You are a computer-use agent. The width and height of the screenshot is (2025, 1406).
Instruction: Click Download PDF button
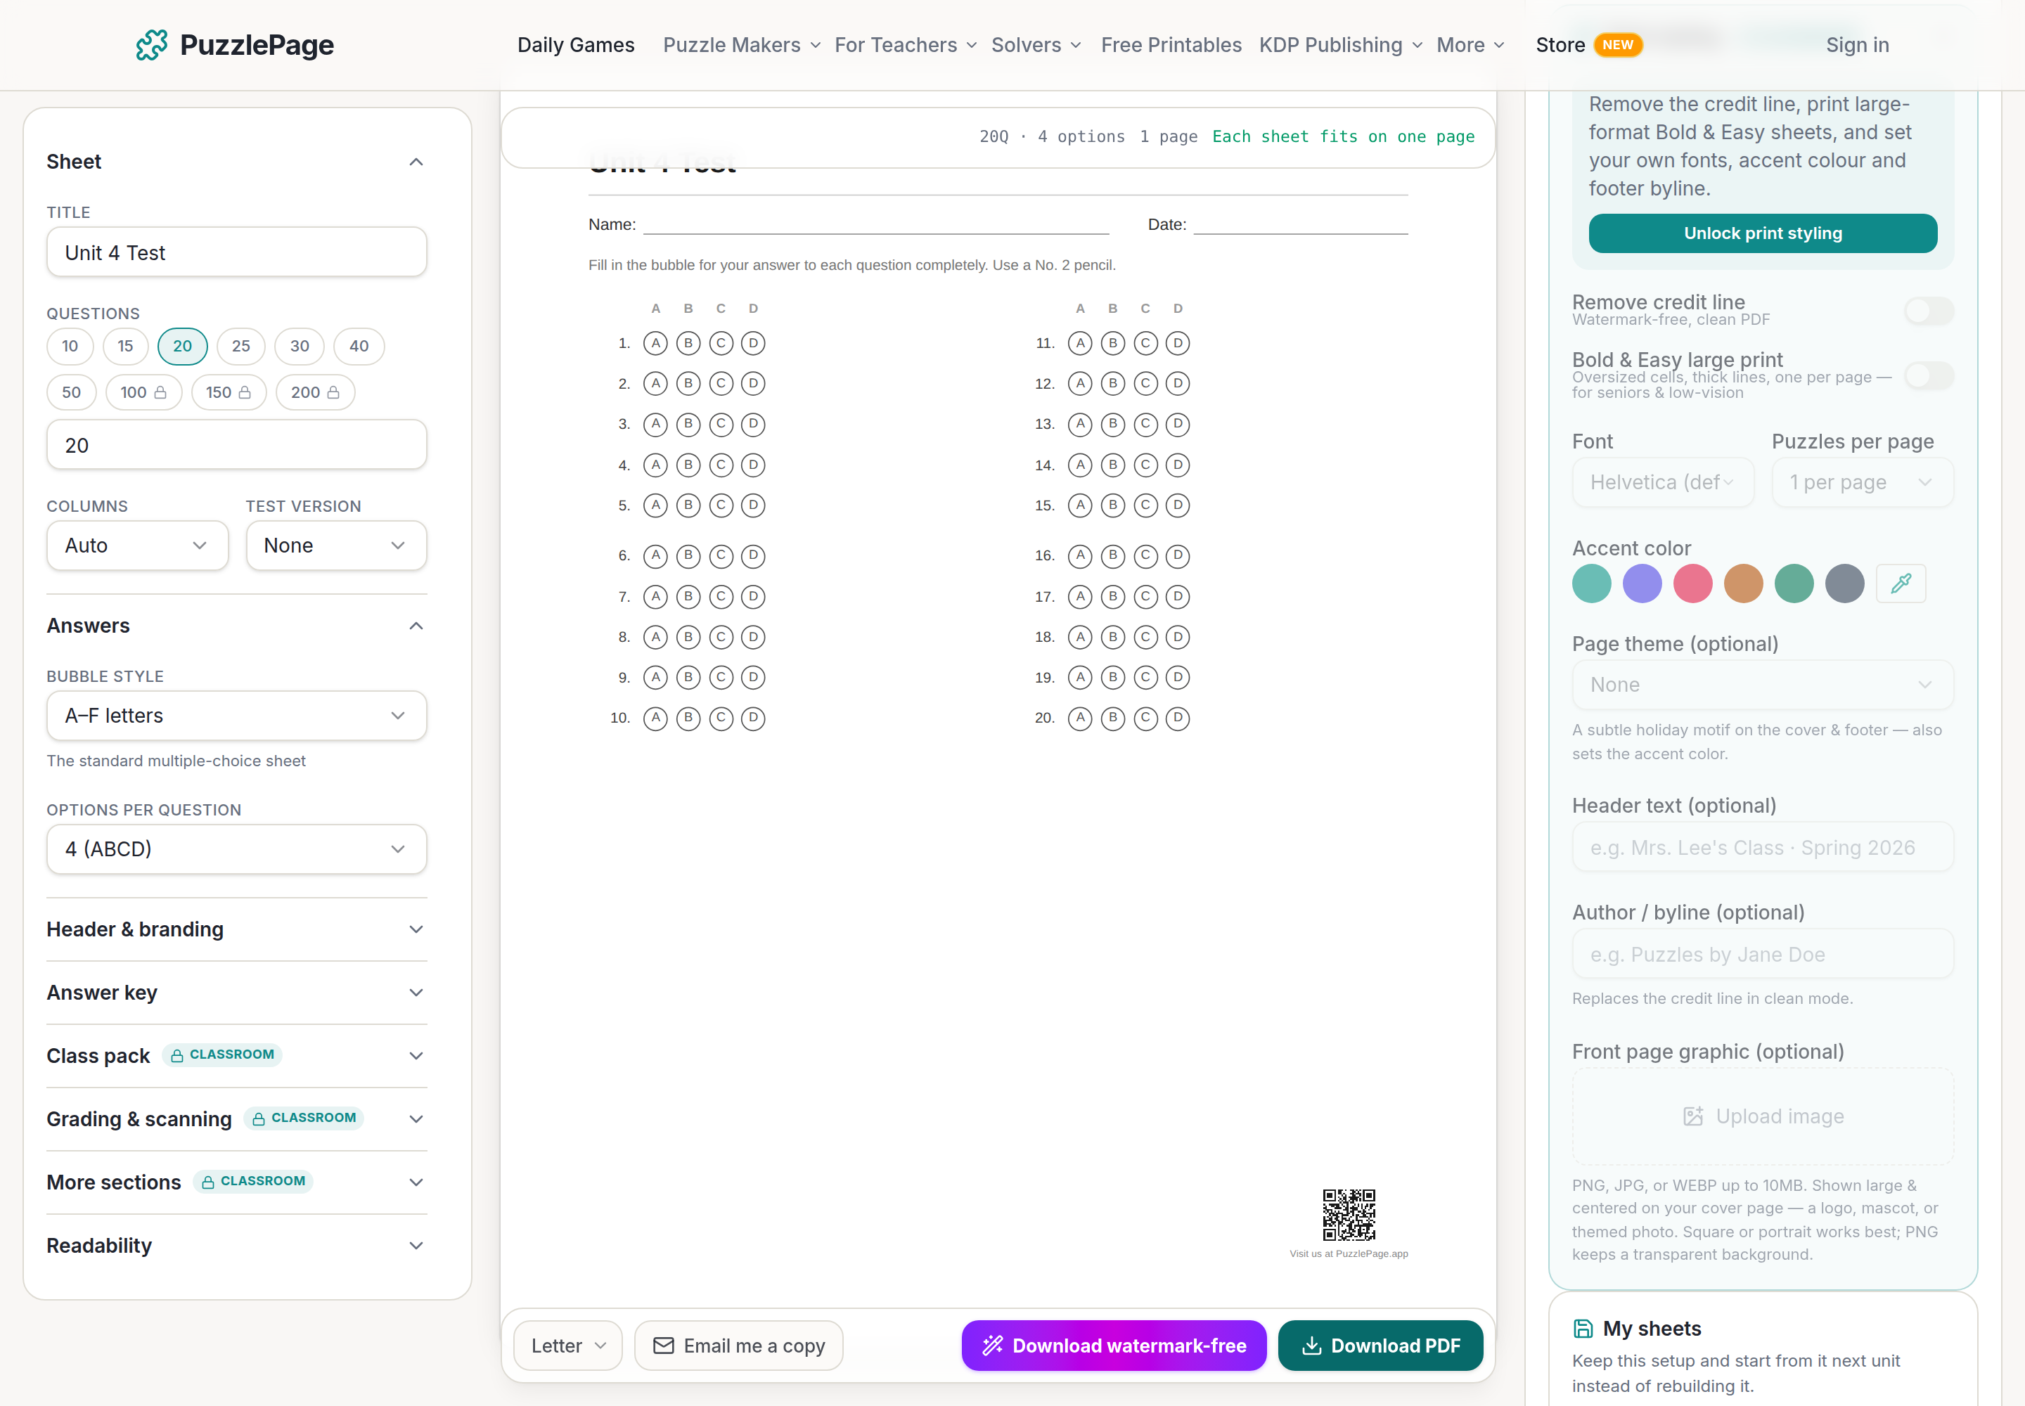click(1380, 1346)
